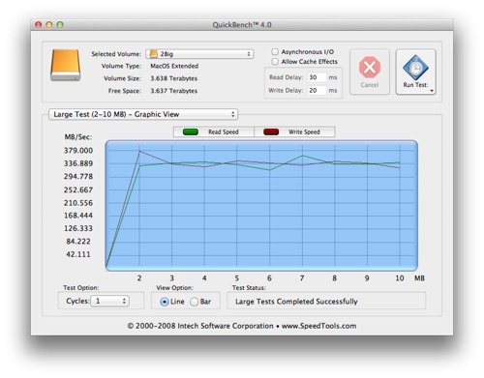The height and width of the screenshot is (378, 484).
Task: Click the '336.889' axis value
Action: 78,163
